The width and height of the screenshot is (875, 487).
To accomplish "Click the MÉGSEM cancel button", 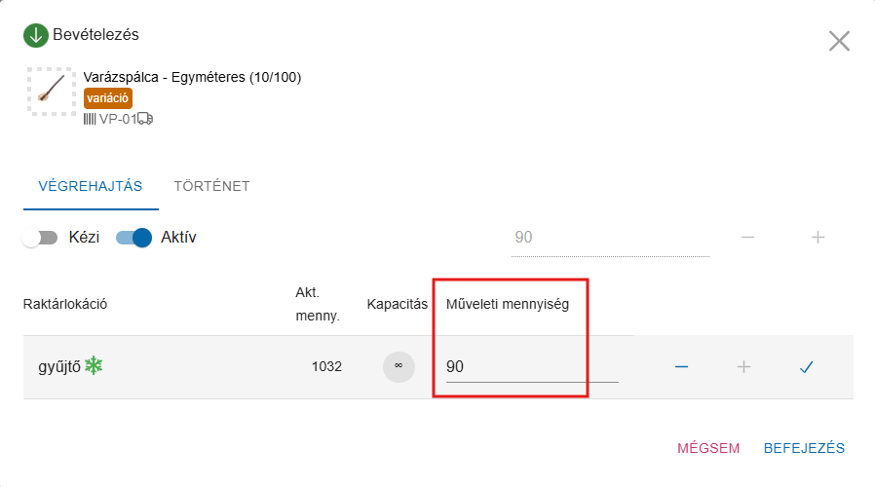I will [x=708, y=449].
